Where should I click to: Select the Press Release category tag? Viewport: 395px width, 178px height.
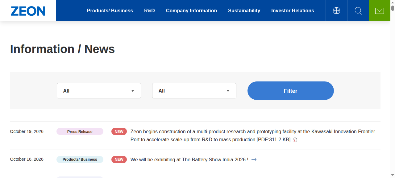[80, 131]
